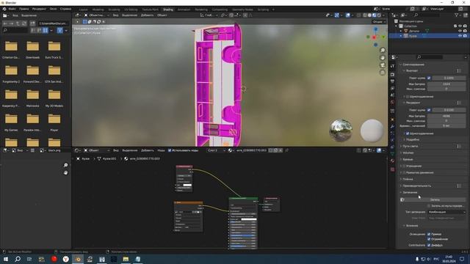Open the 'Файл' menu
This screenshot has width=470, height=264.
[12, 9]
